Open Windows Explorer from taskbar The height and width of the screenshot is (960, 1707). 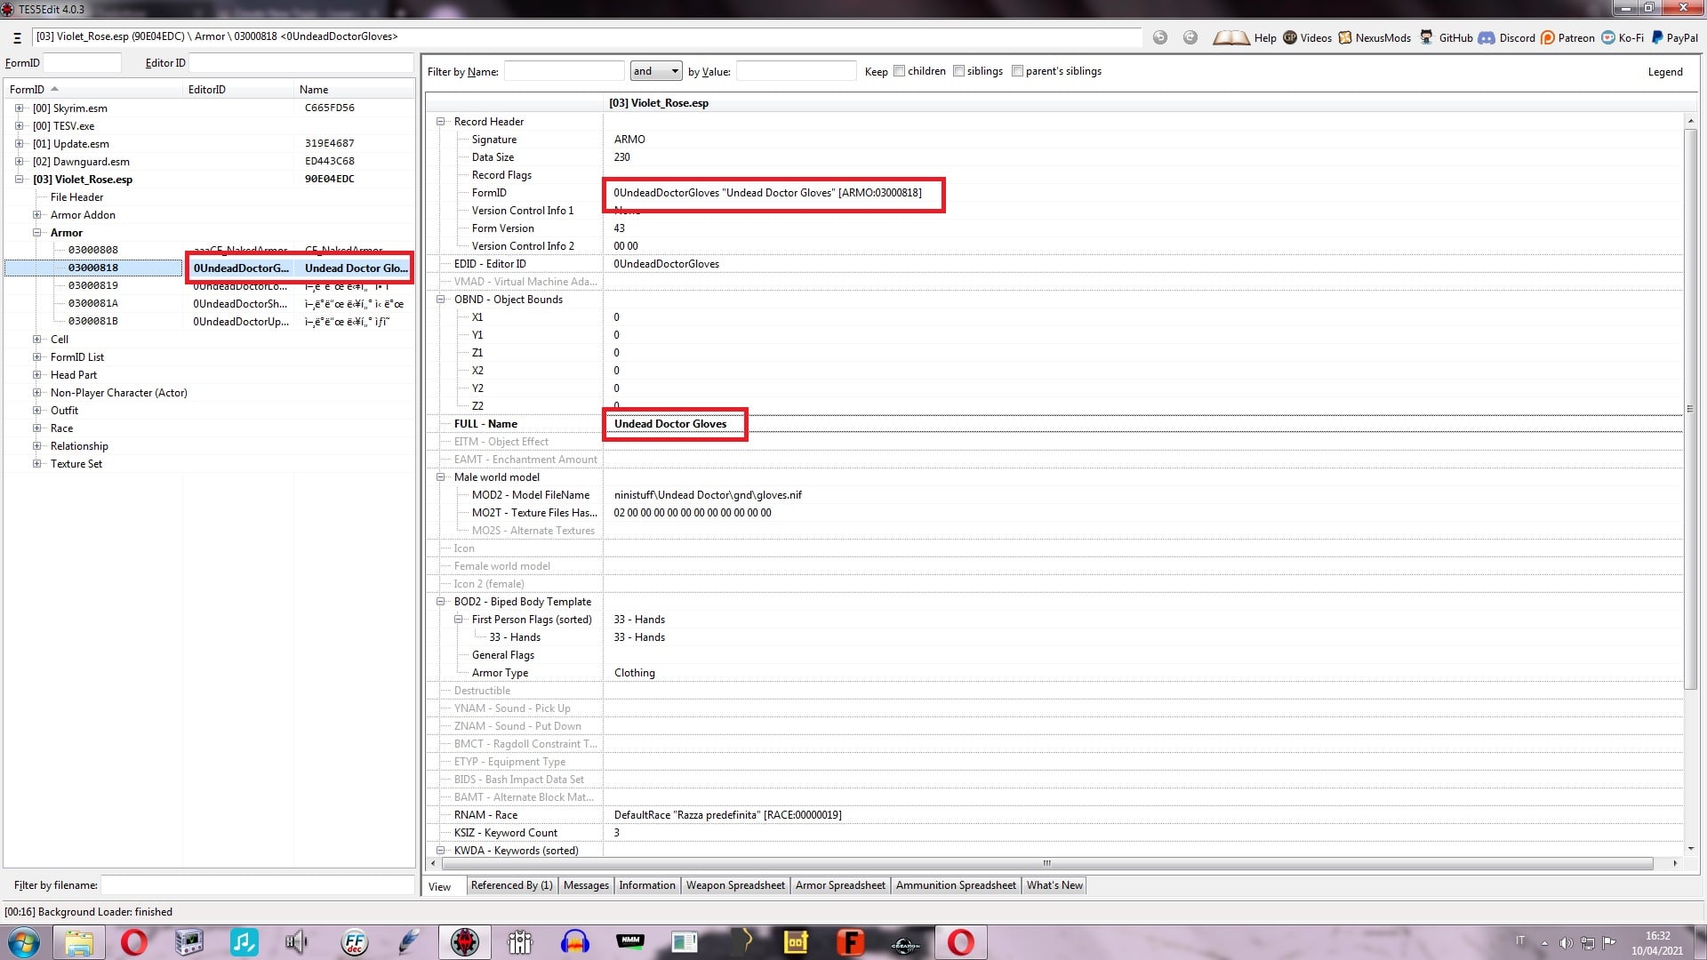pyautogui.click(x=79, y=942)
